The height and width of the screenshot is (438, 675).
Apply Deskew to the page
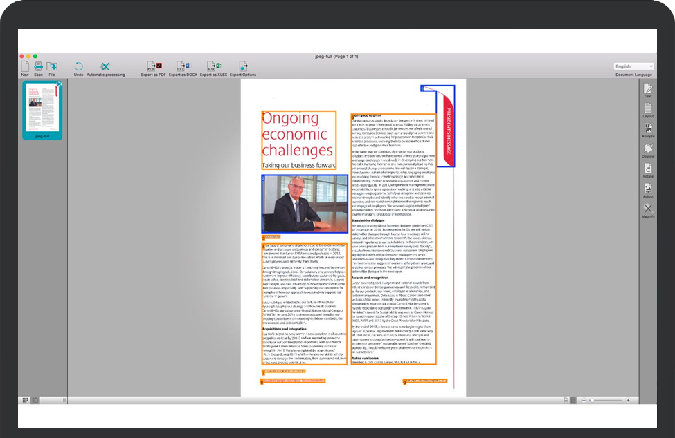tap(648, 149)
